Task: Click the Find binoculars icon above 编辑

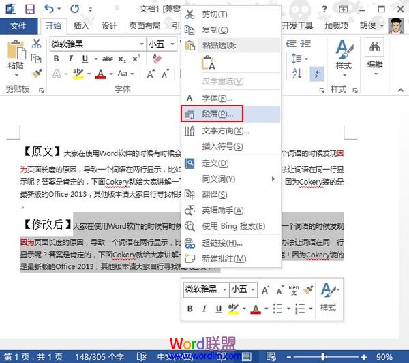Action: pos(375,47)
